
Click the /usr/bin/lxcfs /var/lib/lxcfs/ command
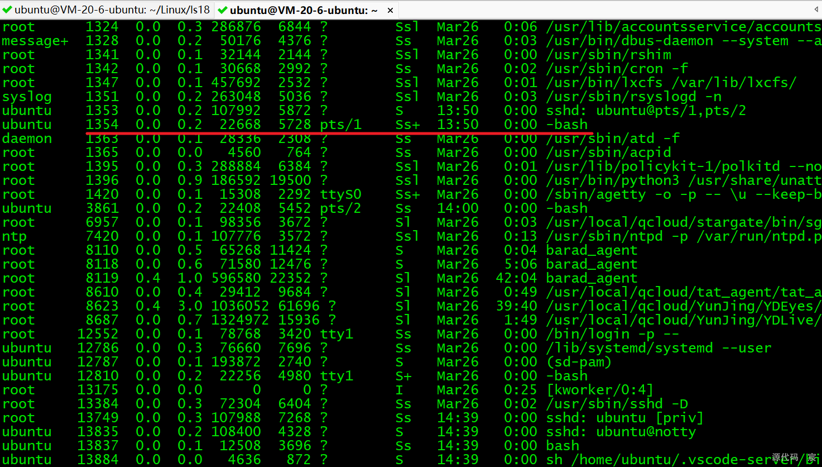671,83
